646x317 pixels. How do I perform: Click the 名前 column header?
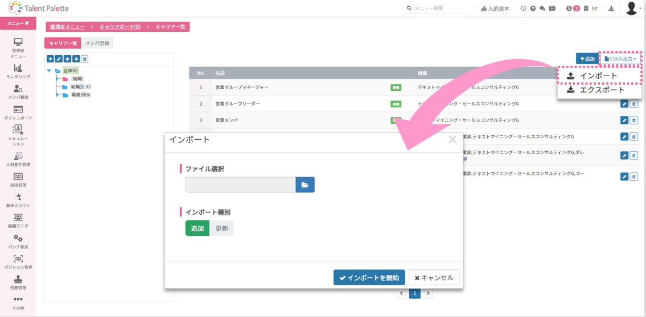point(220,73)
